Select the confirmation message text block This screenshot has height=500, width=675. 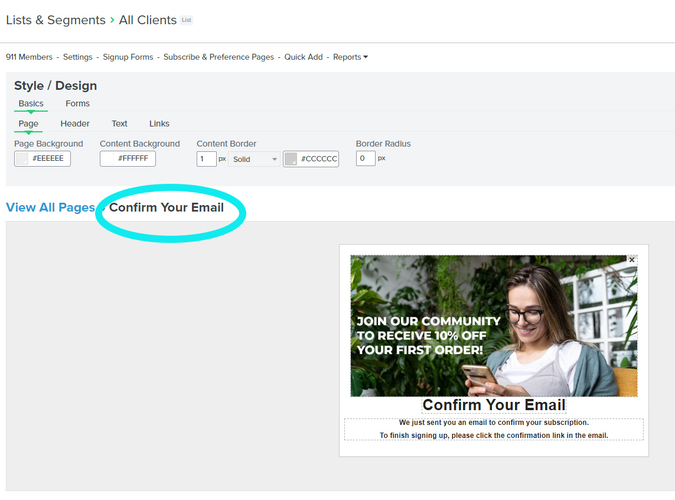(494, 429)
